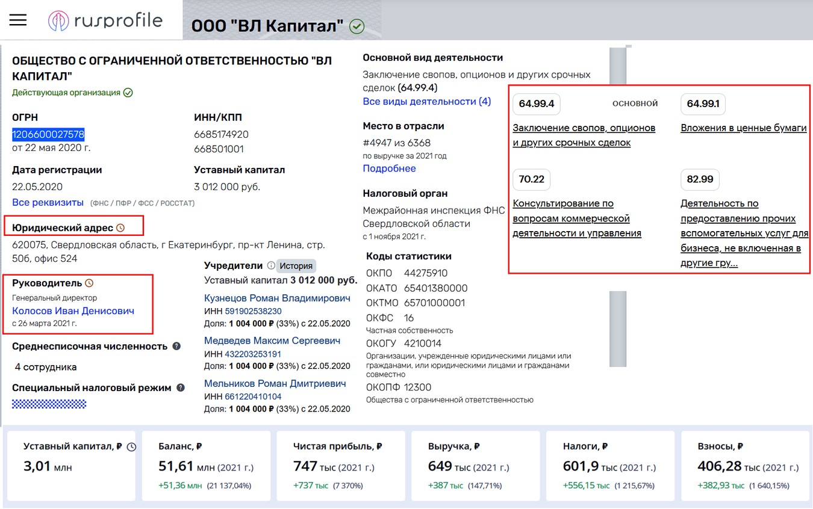The width and height of the screenshot is (813, 509).
Task: Click 4 сотрудника headcount value
Action: pyautogui.click(x=46, y=367)
